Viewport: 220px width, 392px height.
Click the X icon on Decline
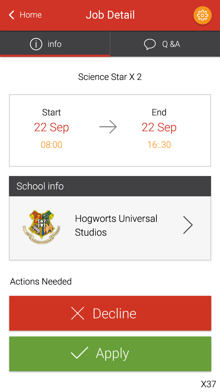pos(78,313)
